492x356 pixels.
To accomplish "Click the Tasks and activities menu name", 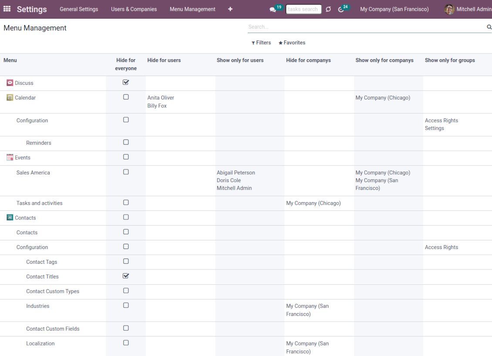I will coord(40,203).
